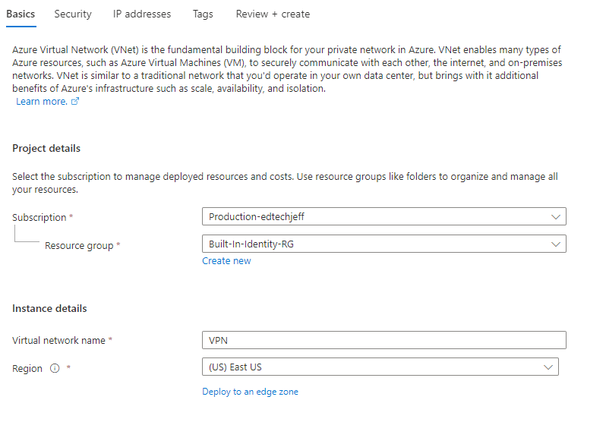Image resolution: width=606 pixels, height=422 pixels.
Task: Select the Basics tab
Action: [21, 14]
